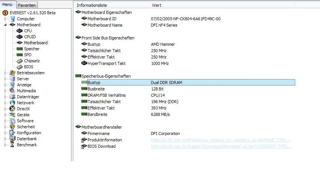Click the Wert column header

(223, 5)
